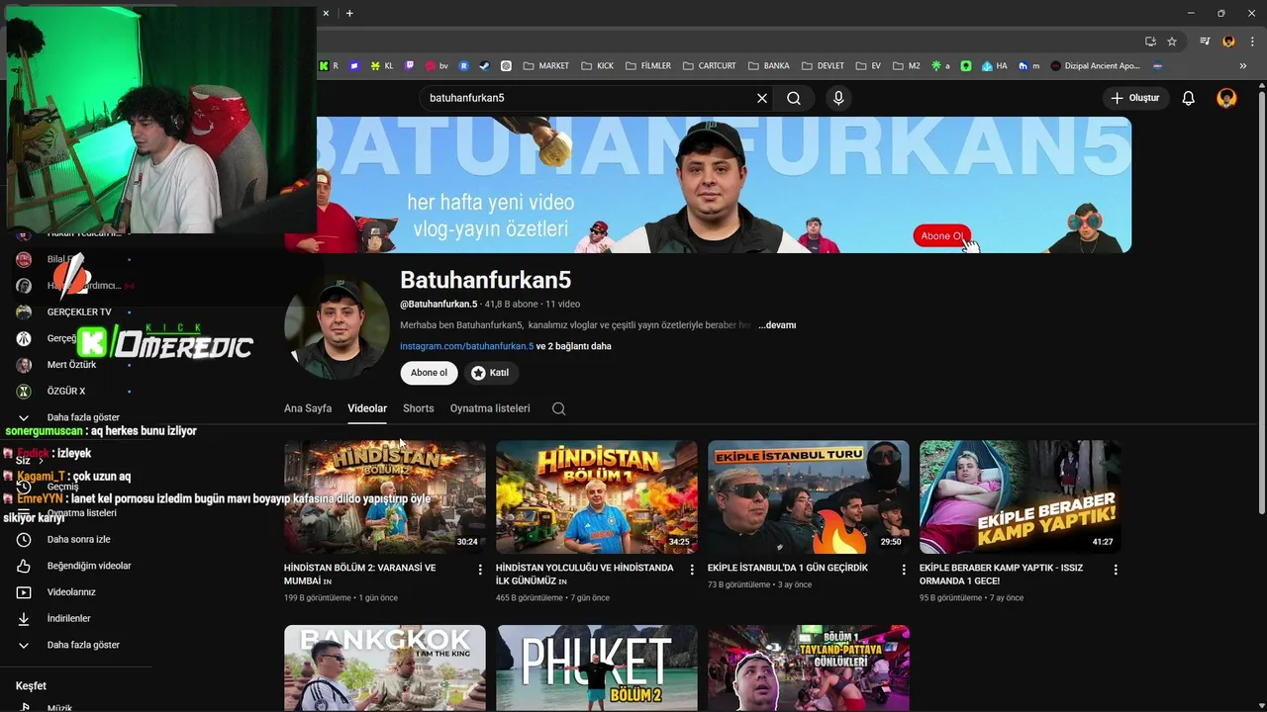Open the instagram.com/batuhanfurkan.5 link

[x=466, y=346]
